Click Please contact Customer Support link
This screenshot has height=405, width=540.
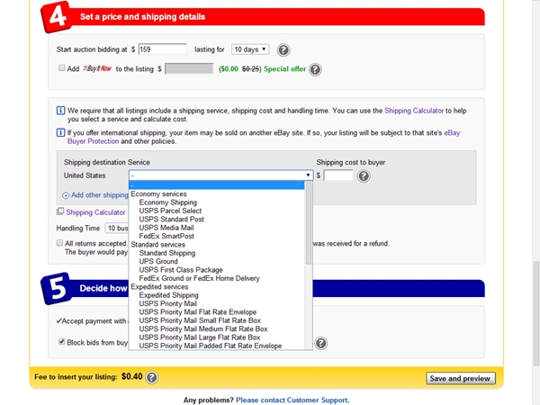(x=292, y=400)
